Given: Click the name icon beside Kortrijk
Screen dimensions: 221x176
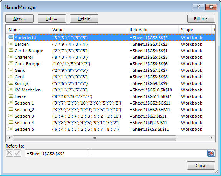Looking at the screenshot, I should (x=11, y=83).
